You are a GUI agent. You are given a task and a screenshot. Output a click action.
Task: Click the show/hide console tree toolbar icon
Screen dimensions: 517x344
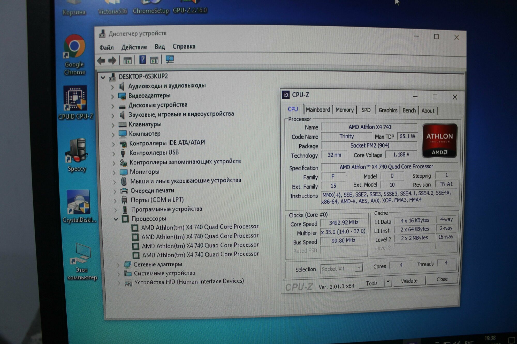127,61
